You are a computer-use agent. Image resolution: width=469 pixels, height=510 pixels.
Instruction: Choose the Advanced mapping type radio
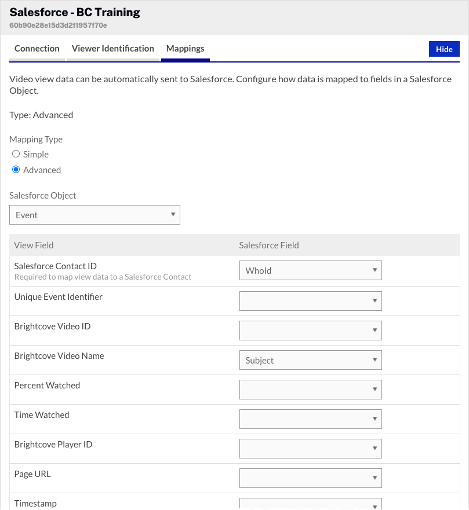click(x=16, y=170)
